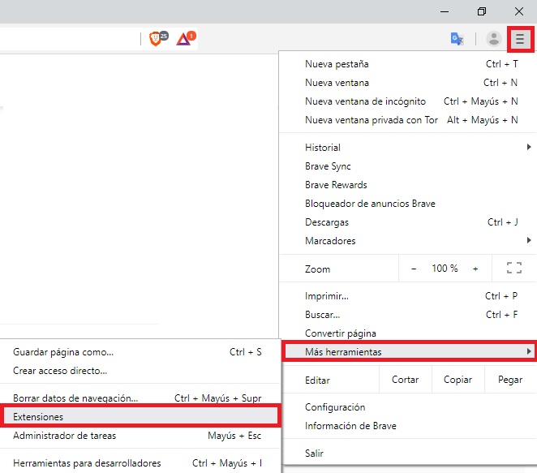The height and width of the screenshot is (473, 537).
Task: Select Buscar... in the menu
Action: tap(407, 315)
